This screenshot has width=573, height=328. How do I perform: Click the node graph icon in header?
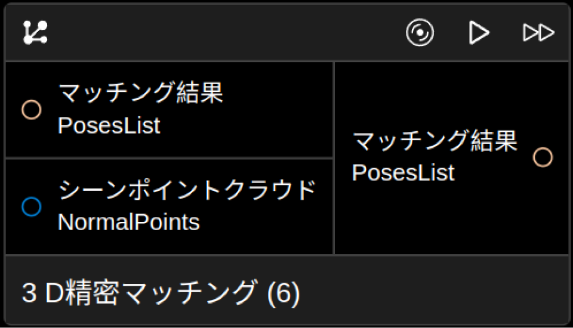(35, 32)
